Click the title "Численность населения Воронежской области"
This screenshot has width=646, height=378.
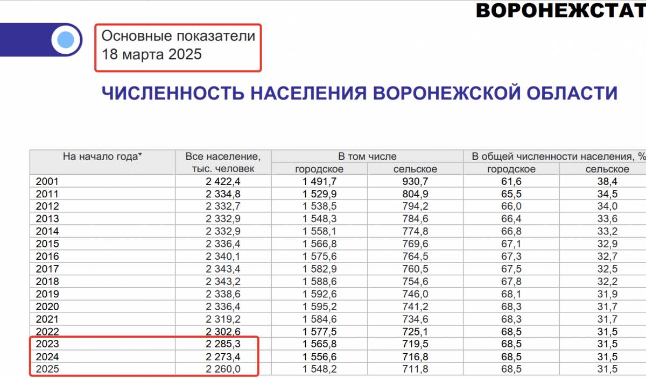(x=359, y=93)
